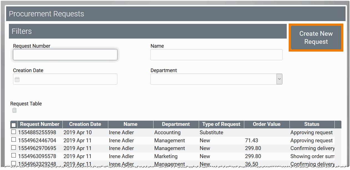The height and width of the screenshot is (170, 350).
Task: Check the box for request 1554885255598
Action: 14,132
